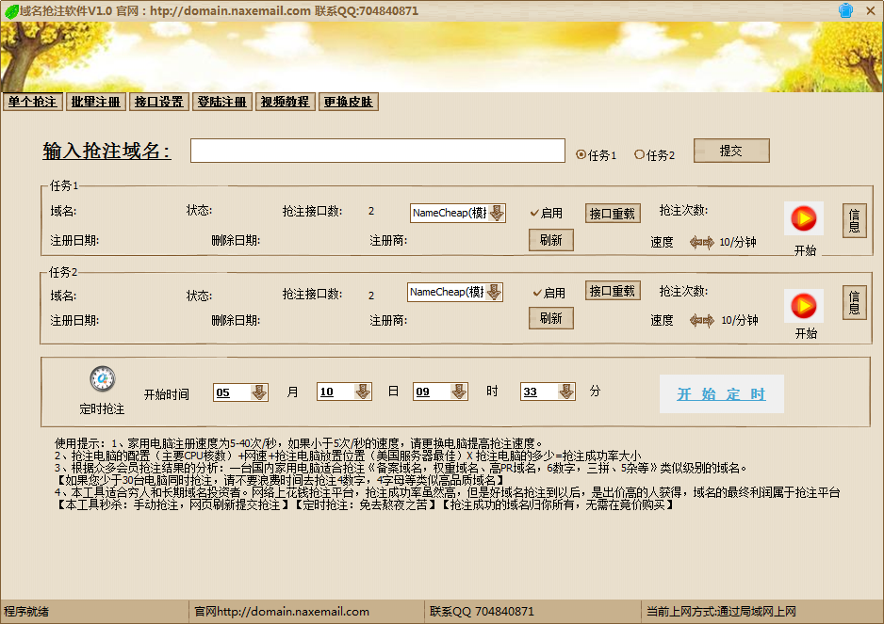The height and width of the screenshot is (624, 884).
Task: Click the 程序就绪 status bar text
Action: click(26, 612)
